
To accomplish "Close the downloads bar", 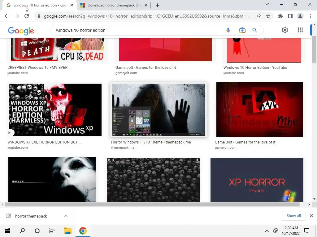I will tap(311, 216).
